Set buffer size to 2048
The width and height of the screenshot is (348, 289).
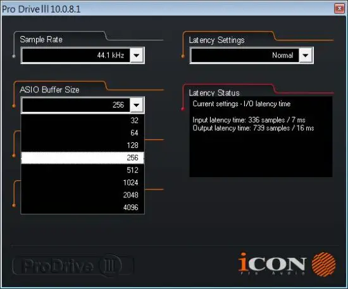82,195
